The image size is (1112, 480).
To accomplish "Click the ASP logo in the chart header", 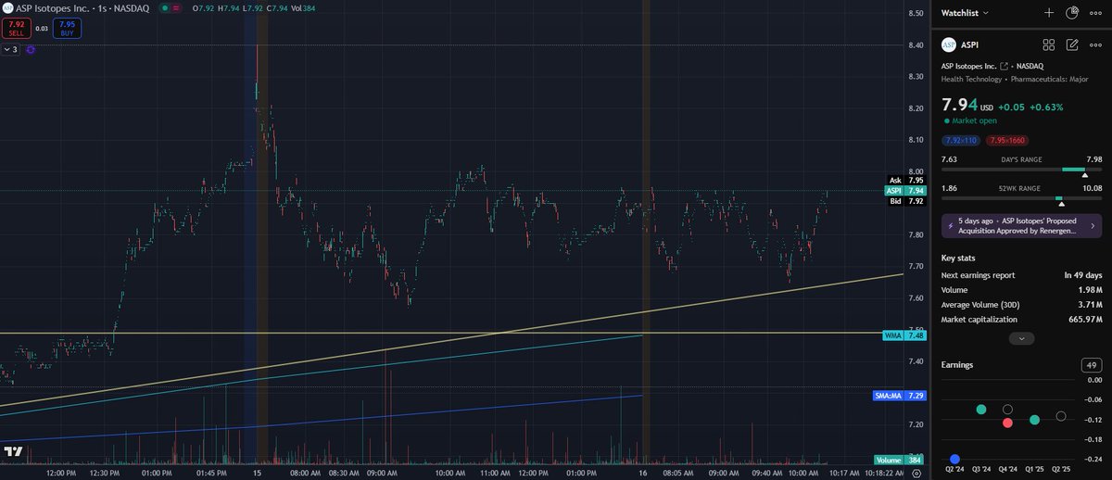I will tap(7, 8).
